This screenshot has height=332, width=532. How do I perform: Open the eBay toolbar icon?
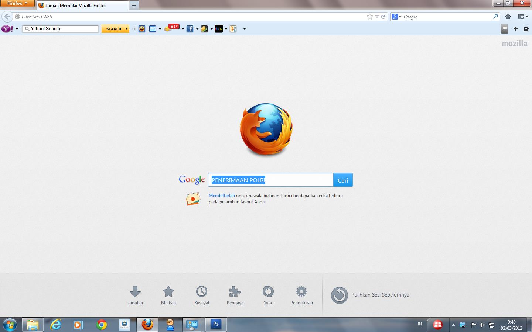pos(219,29)
